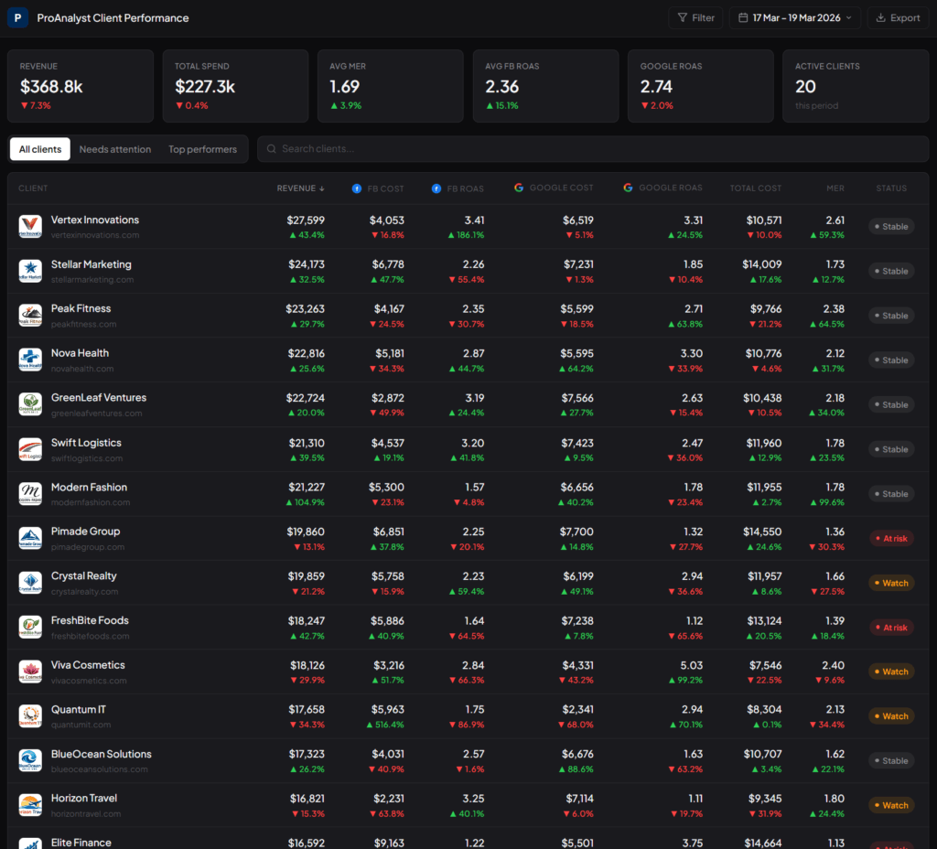937x849 pixels.
Task: Click the Vertex Innovations client logo
Action: [x=30, y=226]
